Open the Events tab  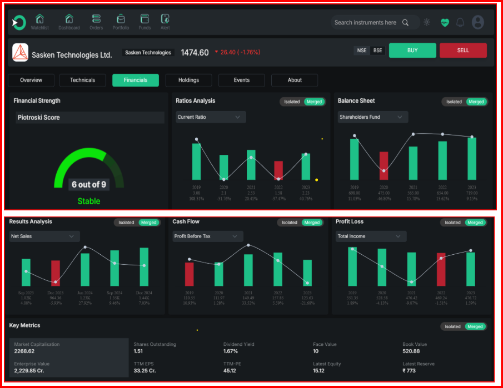coord(242,80)
